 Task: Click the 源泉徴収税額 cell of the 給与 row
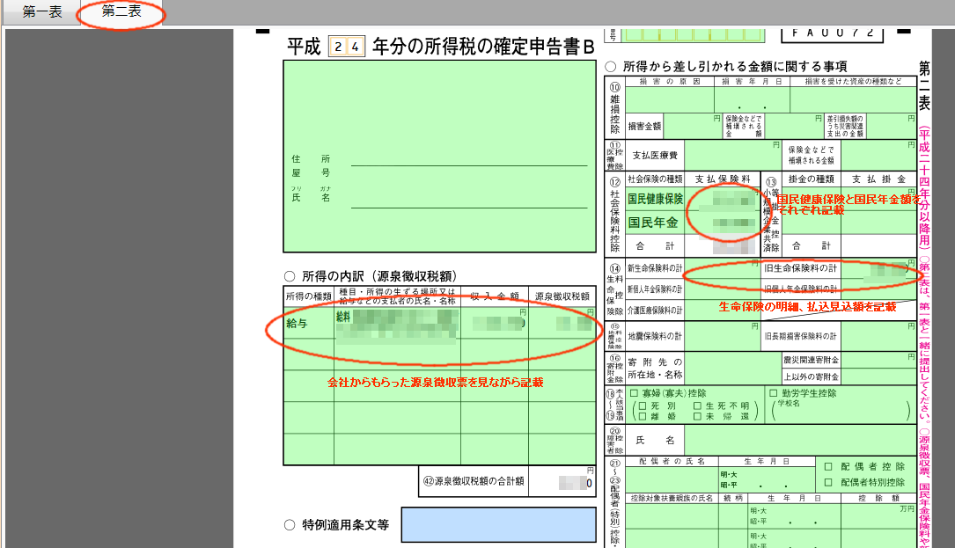[562, 324]
